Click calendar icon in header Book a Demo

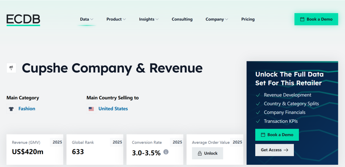[x=302, y=19]
